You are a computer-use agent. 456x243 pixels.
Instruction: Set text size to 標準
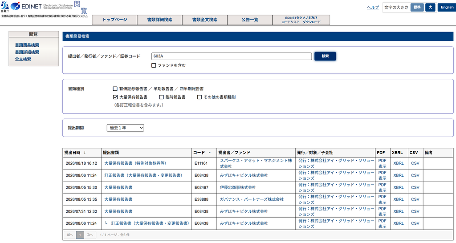(x=417, y=7)
